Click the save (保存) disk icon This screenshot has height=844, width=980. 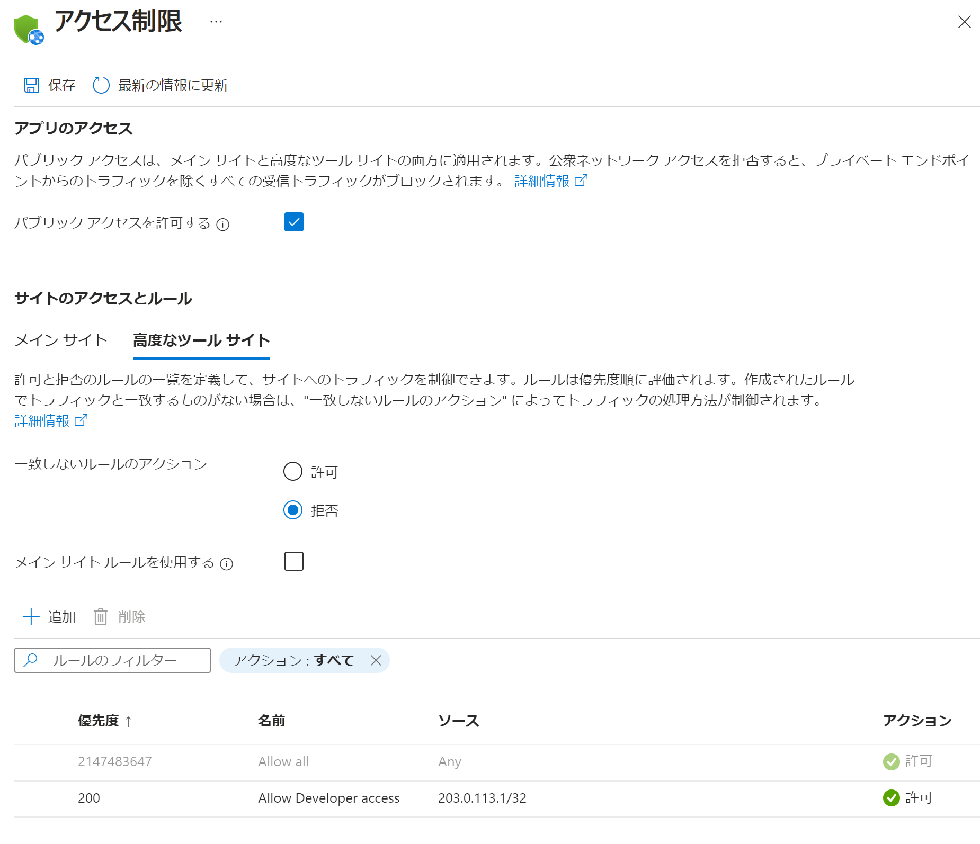(x=31, y=85)
